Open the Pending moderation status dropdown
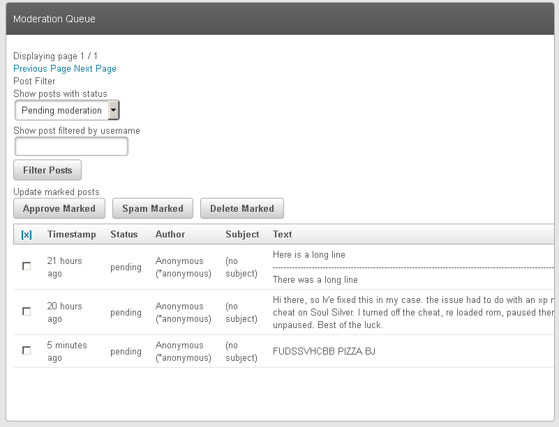559x427 pixels. (67, 110)
